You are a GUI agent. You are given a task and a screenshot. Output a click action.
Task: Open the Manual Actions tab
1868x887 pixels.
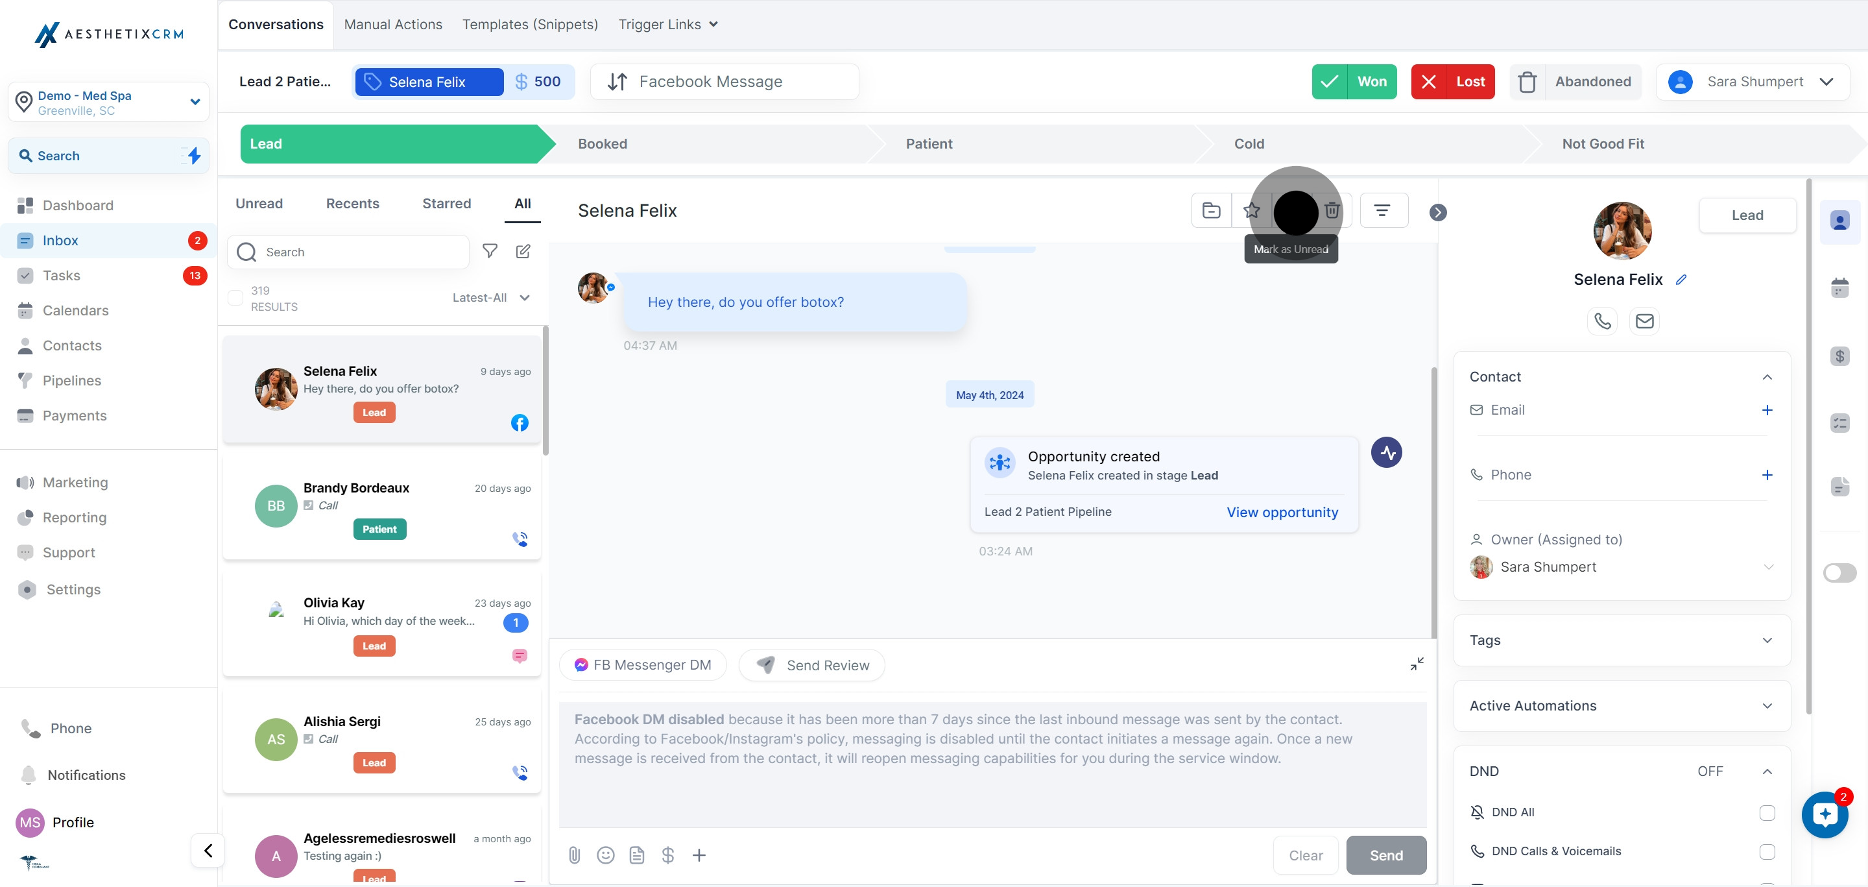coord(393,25)
